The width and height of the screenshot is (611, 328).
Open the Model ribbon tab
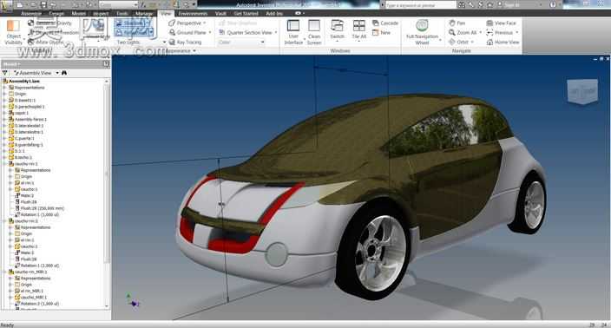point(78,13)
